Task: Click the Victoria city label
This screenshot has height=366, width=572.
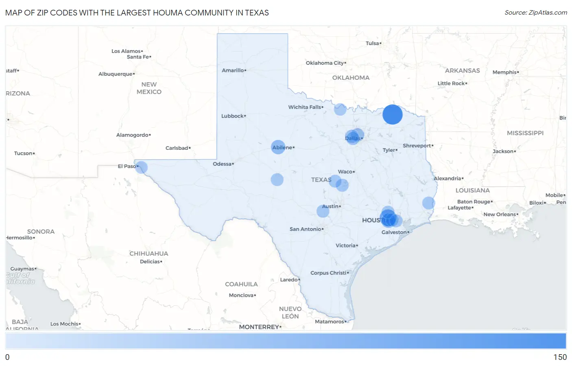Action: tap(345, 245)
